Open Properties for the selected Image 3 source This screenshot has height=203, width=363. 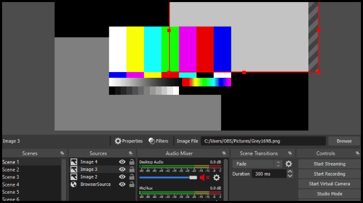tap(129, 141)
